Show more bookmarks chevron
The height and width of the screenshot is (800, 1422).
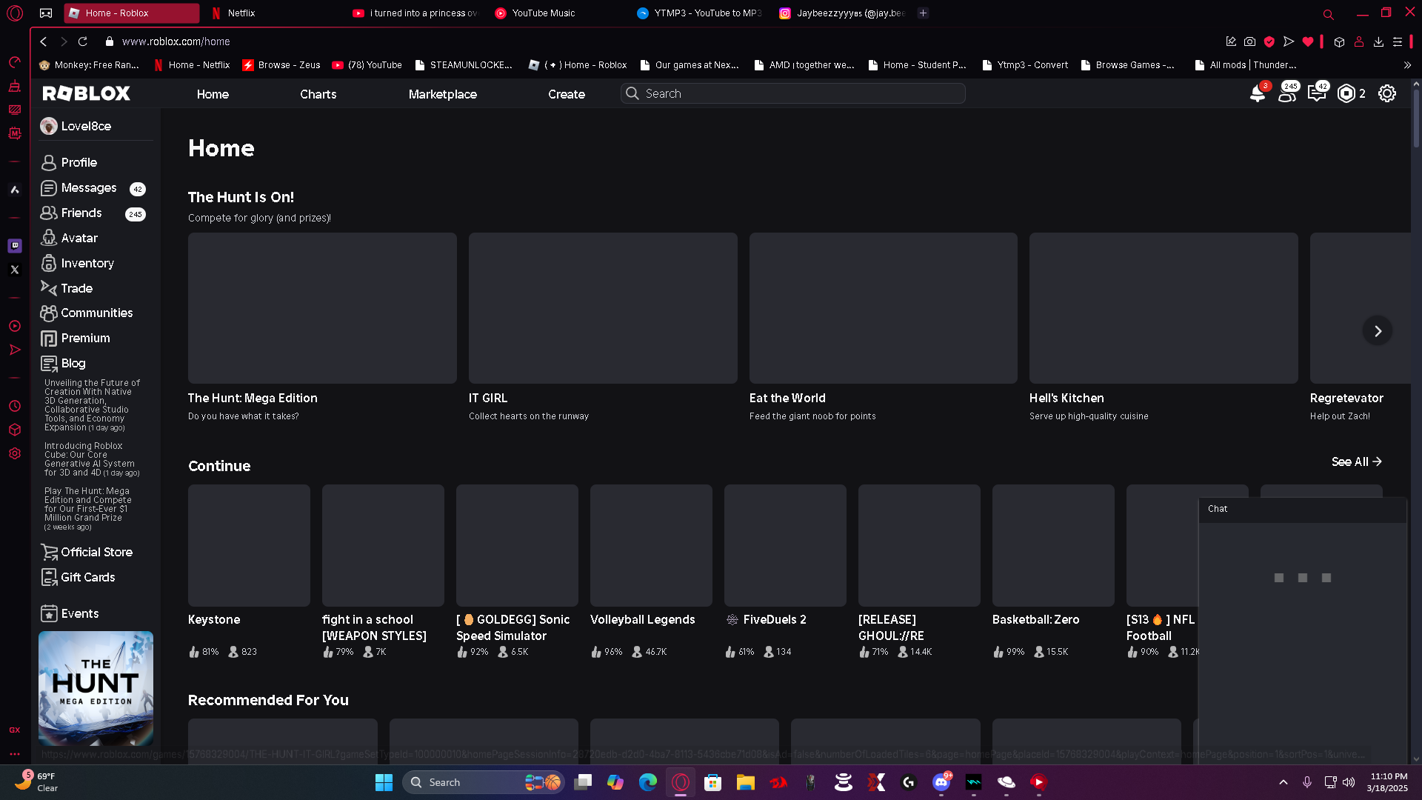click(1407, 65)
